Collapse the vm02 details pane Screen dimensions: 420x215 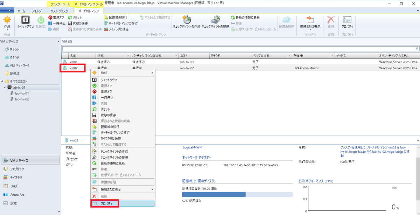(x=417, y=140)
